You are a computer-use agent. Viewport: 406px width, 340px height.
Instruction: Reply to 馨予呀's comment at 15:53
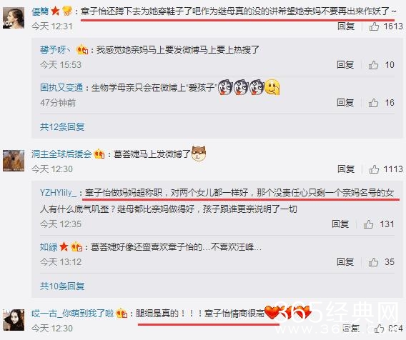tap(345, 65)
